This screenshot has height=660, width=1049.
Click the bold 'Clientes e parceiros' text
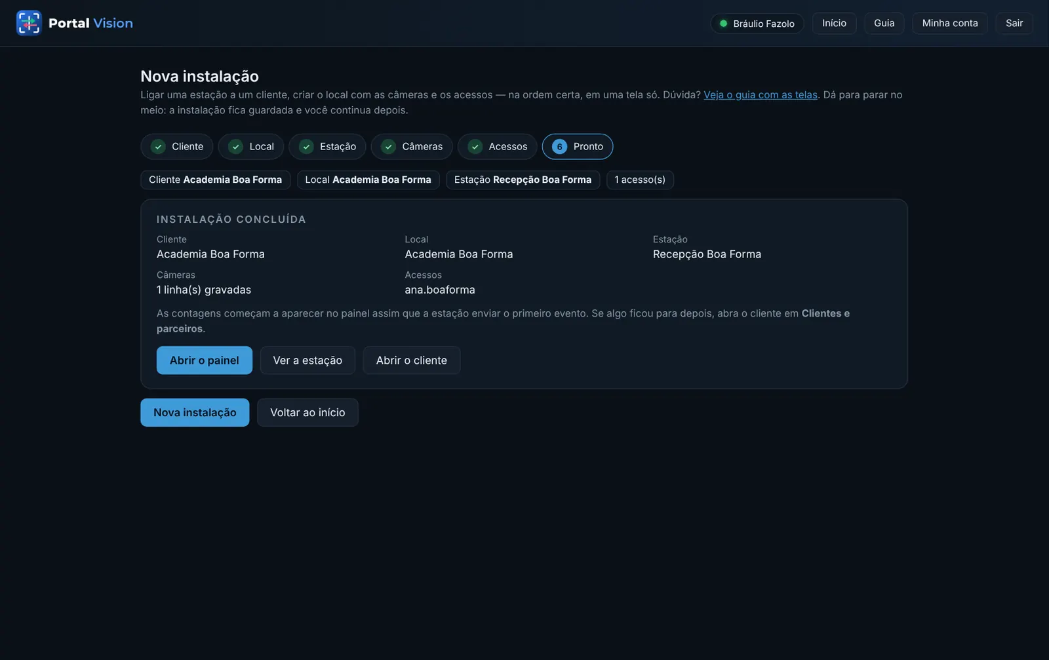[x=503, y=321]
